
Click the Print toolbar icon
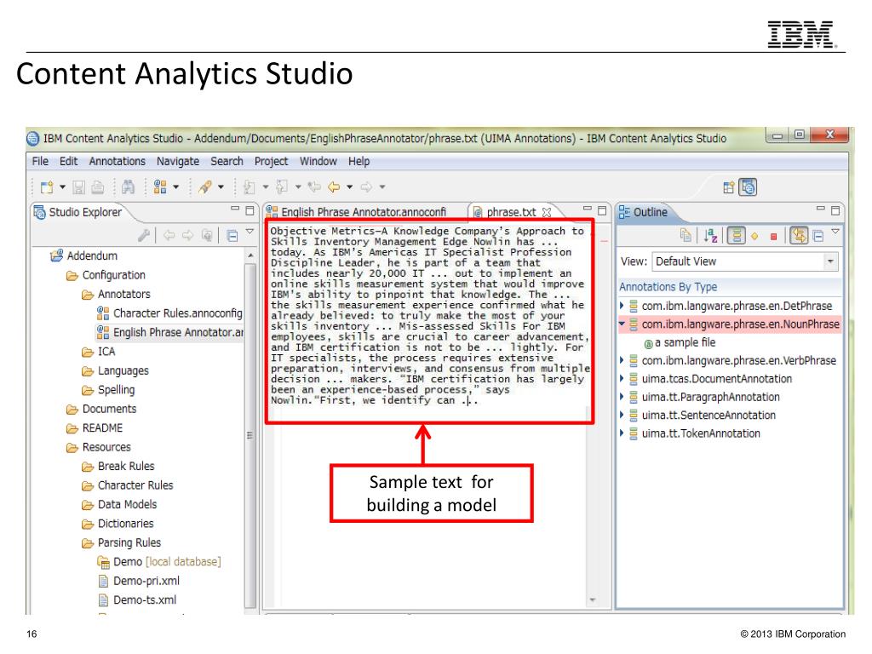(97, 187)
